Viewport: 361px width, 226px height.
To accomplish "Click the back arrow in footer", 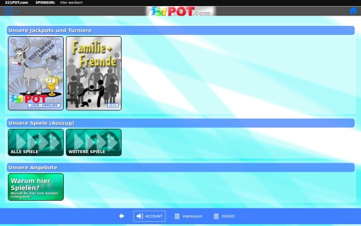I will coord(122,216).
